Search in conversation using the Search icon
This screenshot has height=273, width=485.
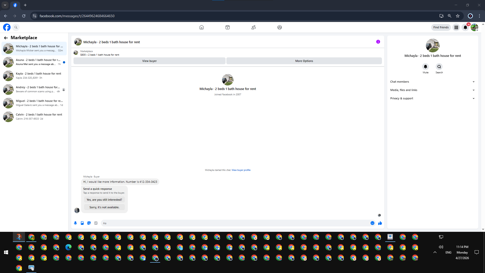[x=439, y=67]
